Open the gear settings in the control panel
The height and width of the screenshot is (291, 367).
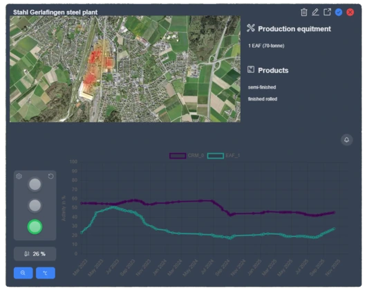point(19,176)
